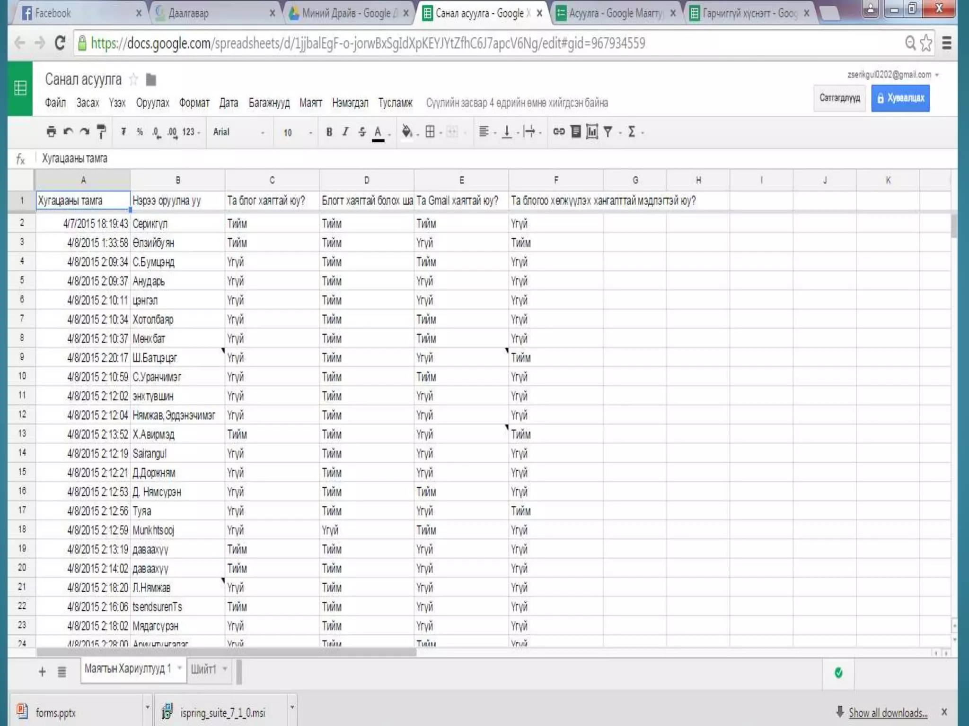
Task: Open the text color A picker
Action: tap(378, 132)
